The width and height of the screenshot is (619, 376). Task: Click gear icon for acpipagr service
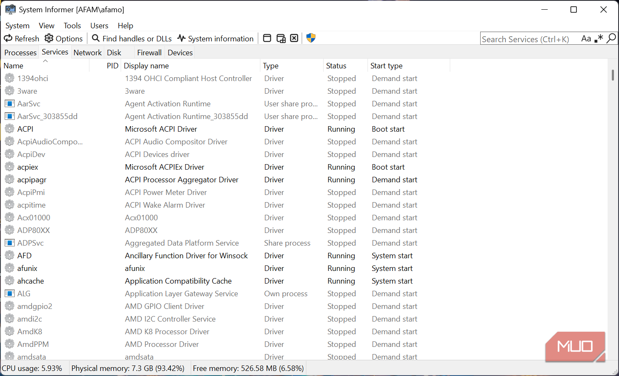(9, 179)
